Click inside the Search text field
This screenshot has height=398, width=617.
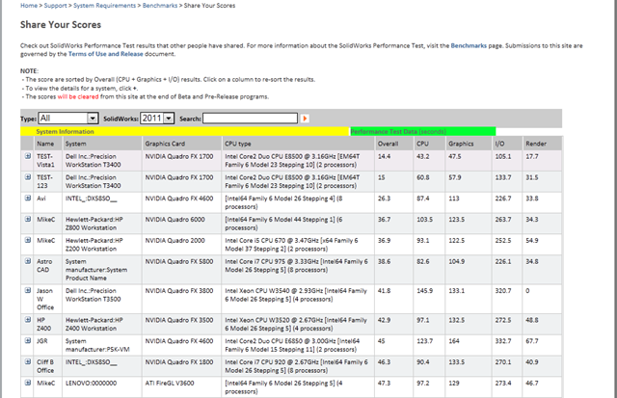250,118
